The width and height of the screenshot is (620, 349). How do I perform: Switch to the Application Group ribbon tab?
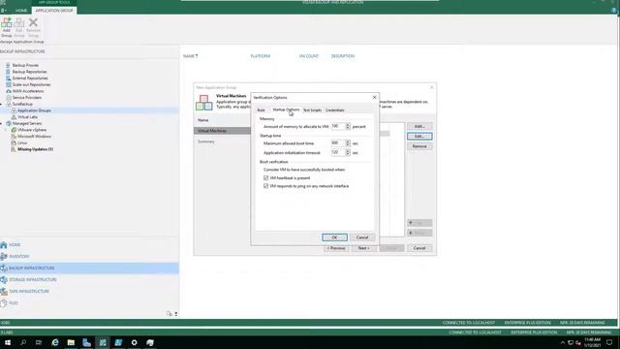coord(54,11)
